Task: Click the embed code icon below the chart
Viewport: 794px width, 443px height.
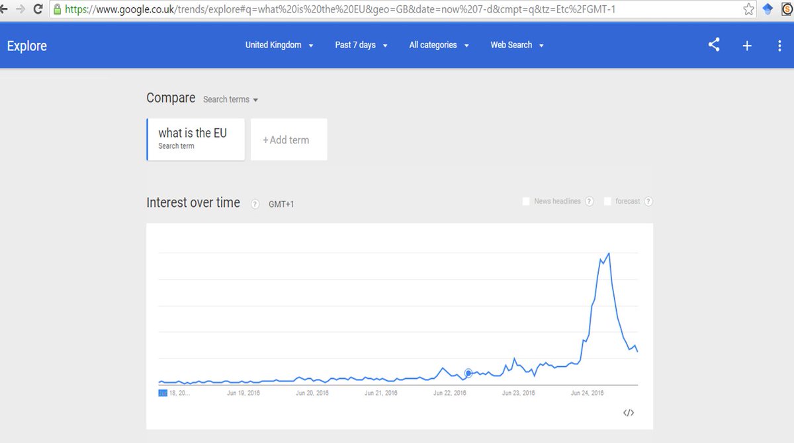Action: 629,413
